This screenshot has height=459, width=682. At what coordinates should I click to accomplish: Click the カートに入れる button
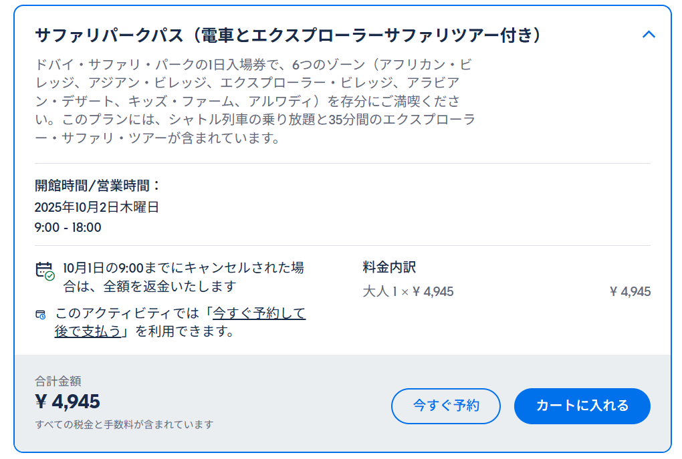[x=582, y=406]
